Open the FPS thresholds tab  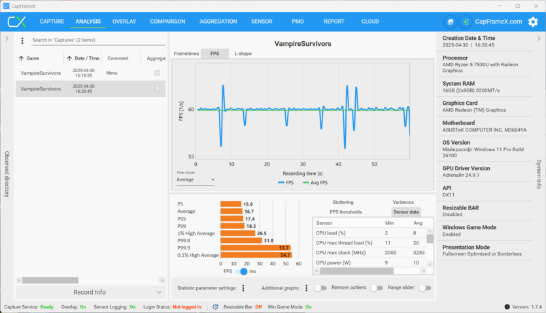346,212
